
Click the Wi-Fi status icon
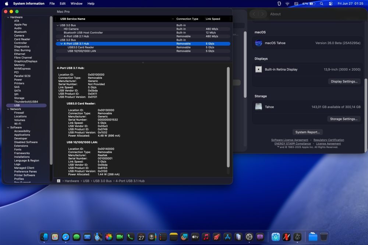click(x=287, y=4)
